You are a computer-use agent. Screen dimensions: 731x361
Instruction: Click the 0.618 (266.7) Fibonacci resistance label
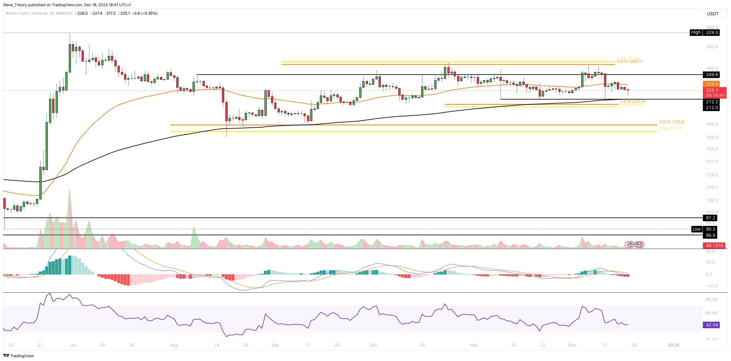pyautogui.click(x=629, y=61)
